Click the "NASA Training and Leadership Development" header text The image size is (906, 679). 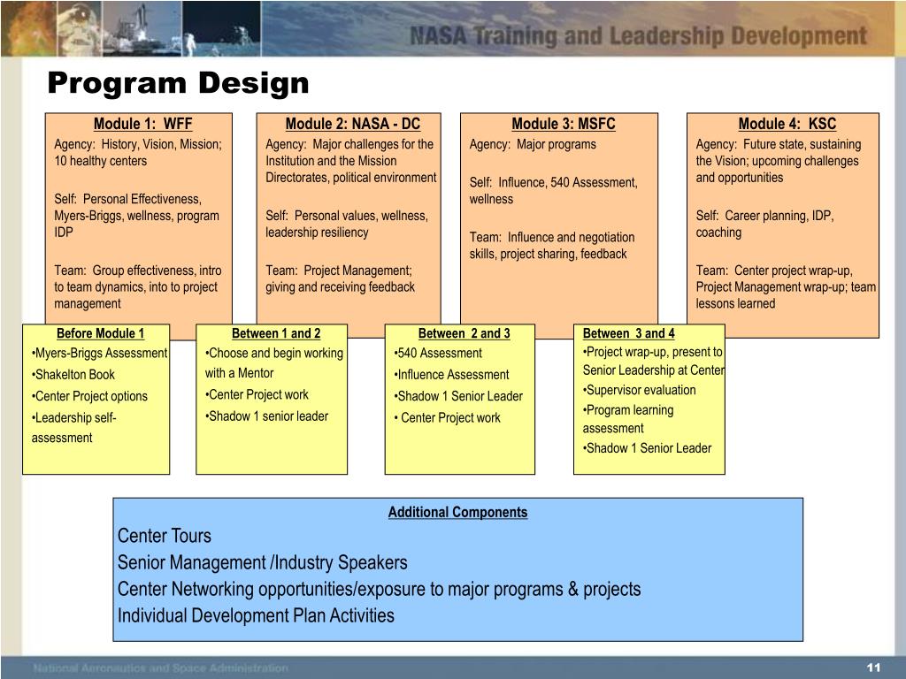pyautogui.click(x=639, y=35)
